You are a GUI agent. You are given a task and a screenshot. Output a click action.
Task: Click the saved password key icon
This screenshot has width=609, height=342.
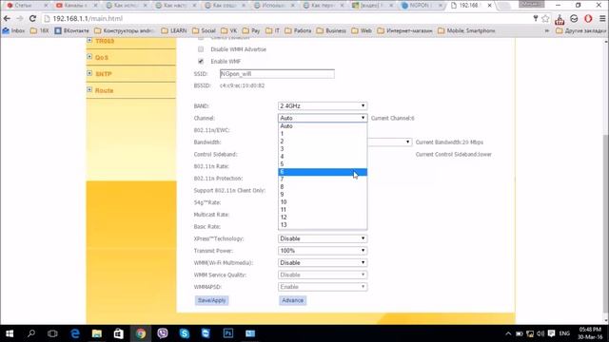click(x=536, y=18)
